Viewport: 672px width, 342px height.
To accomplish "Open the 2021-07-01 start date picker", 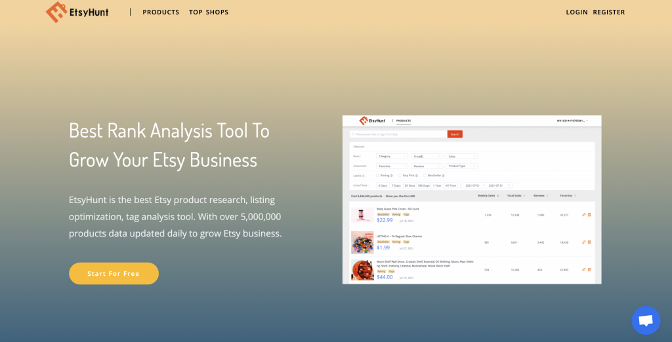I will [x=472, y=185].
